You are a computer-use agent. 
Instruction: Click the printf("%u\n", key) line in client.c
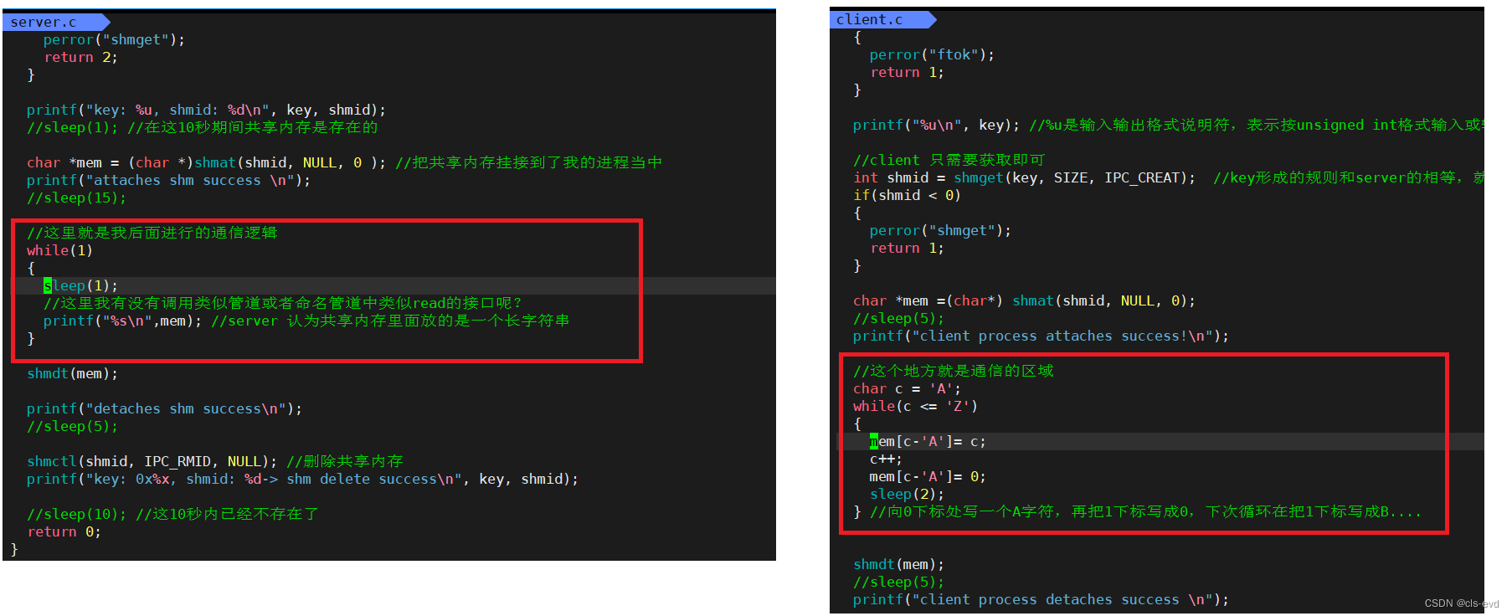pyautogui.click(x=1169, y=125)
